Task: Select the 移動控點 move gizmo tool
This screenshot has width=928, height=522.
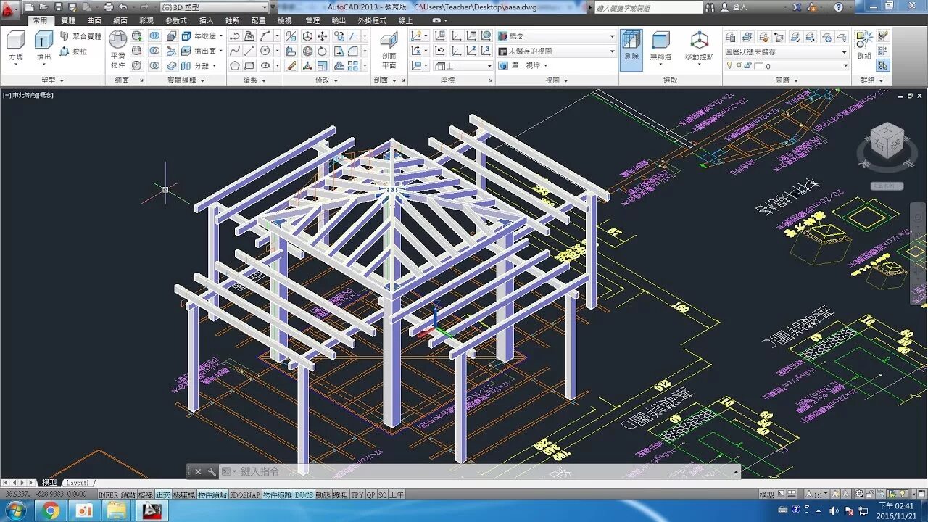Action: (x=699, y=48)
